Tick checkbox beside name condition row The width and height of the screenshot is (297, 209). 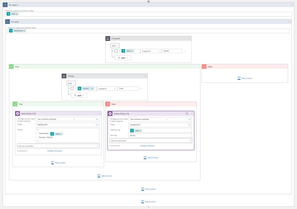[116, 51]
